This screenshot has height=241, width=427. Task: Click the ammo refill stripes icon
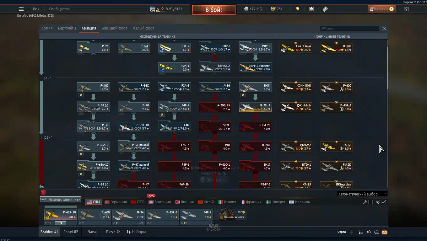pos(378,202)
